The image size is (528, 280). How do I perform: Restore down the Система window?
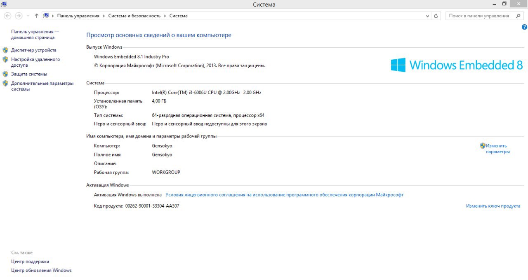504,4
